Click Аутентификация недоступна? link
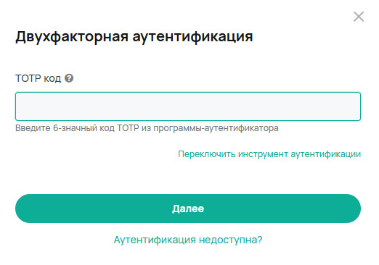This screenshot has height=265, width=379. click(x=188, y=240)
